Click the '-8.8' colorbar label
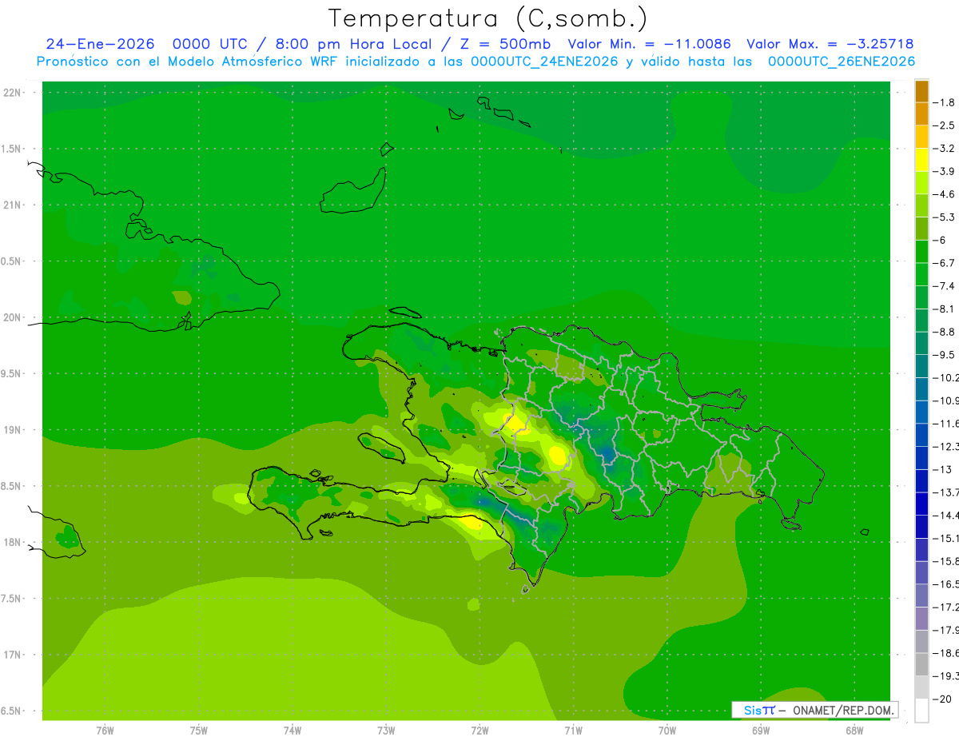 click(x=944, y=331)
